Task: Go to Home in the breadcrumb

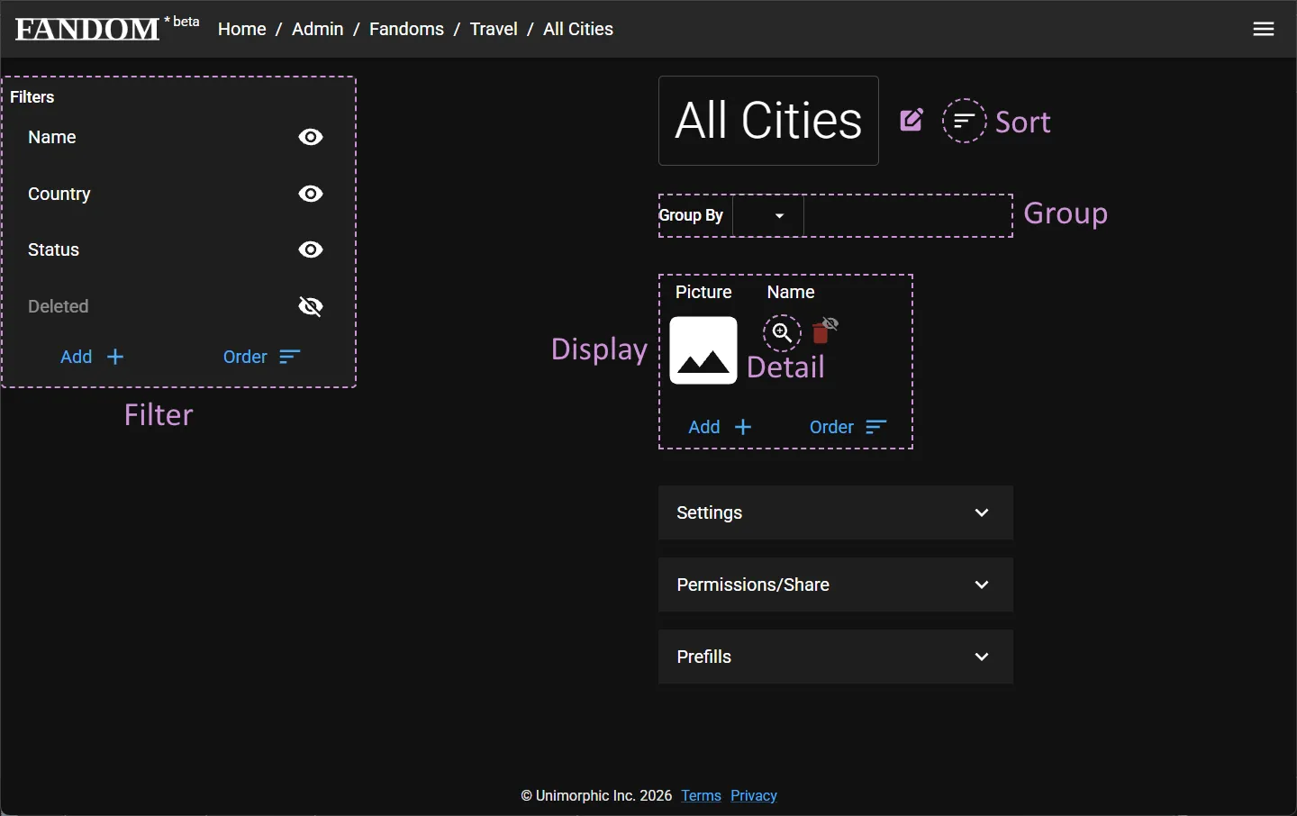Action: pos(242,29)
